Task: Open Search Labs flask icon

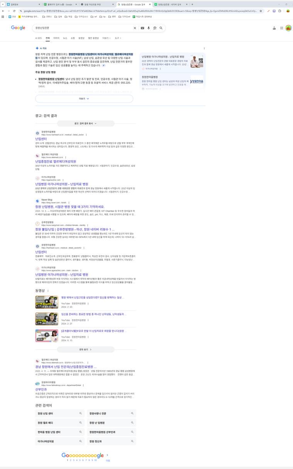Action: [274, 28]
